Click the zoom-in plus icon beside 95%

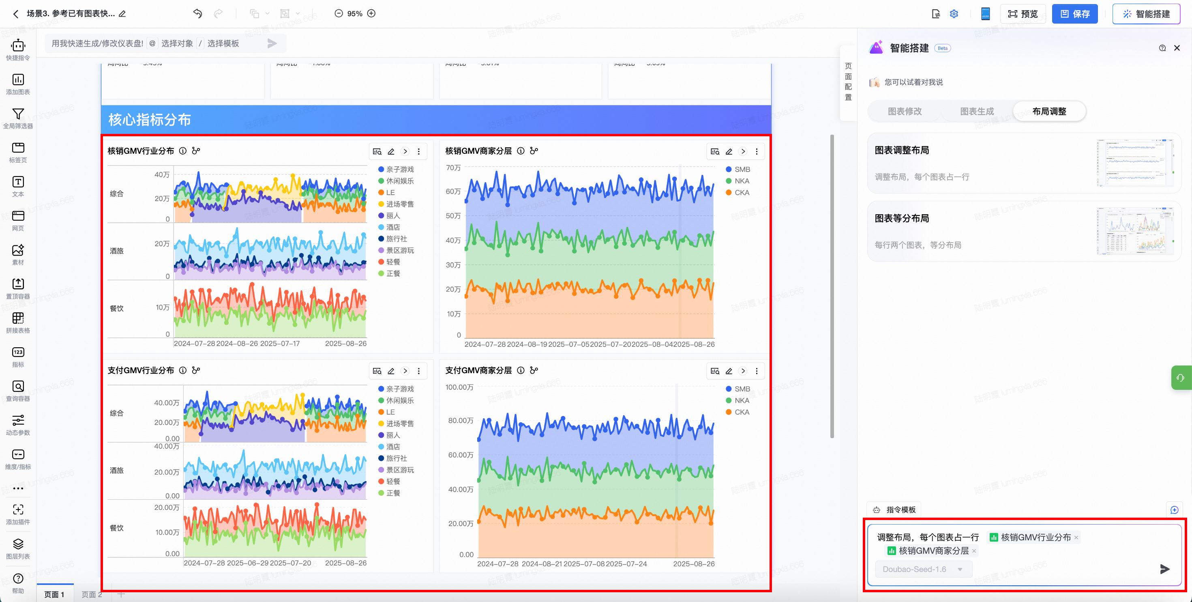coord(371,13)
